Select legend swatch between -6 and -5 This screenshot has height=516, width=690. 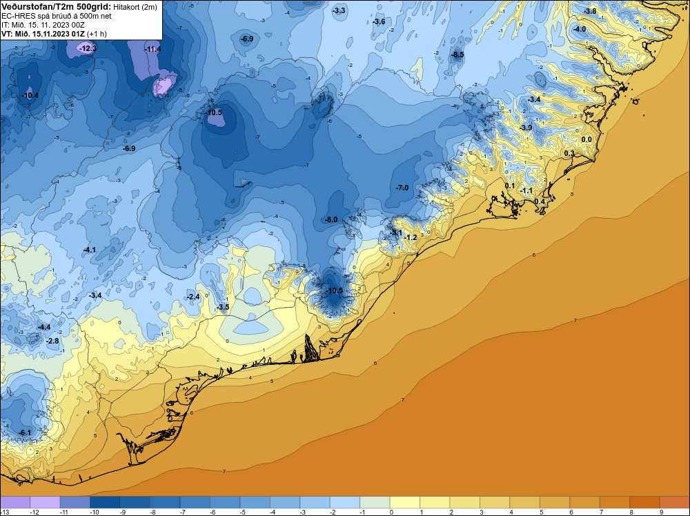coord(225,502)
